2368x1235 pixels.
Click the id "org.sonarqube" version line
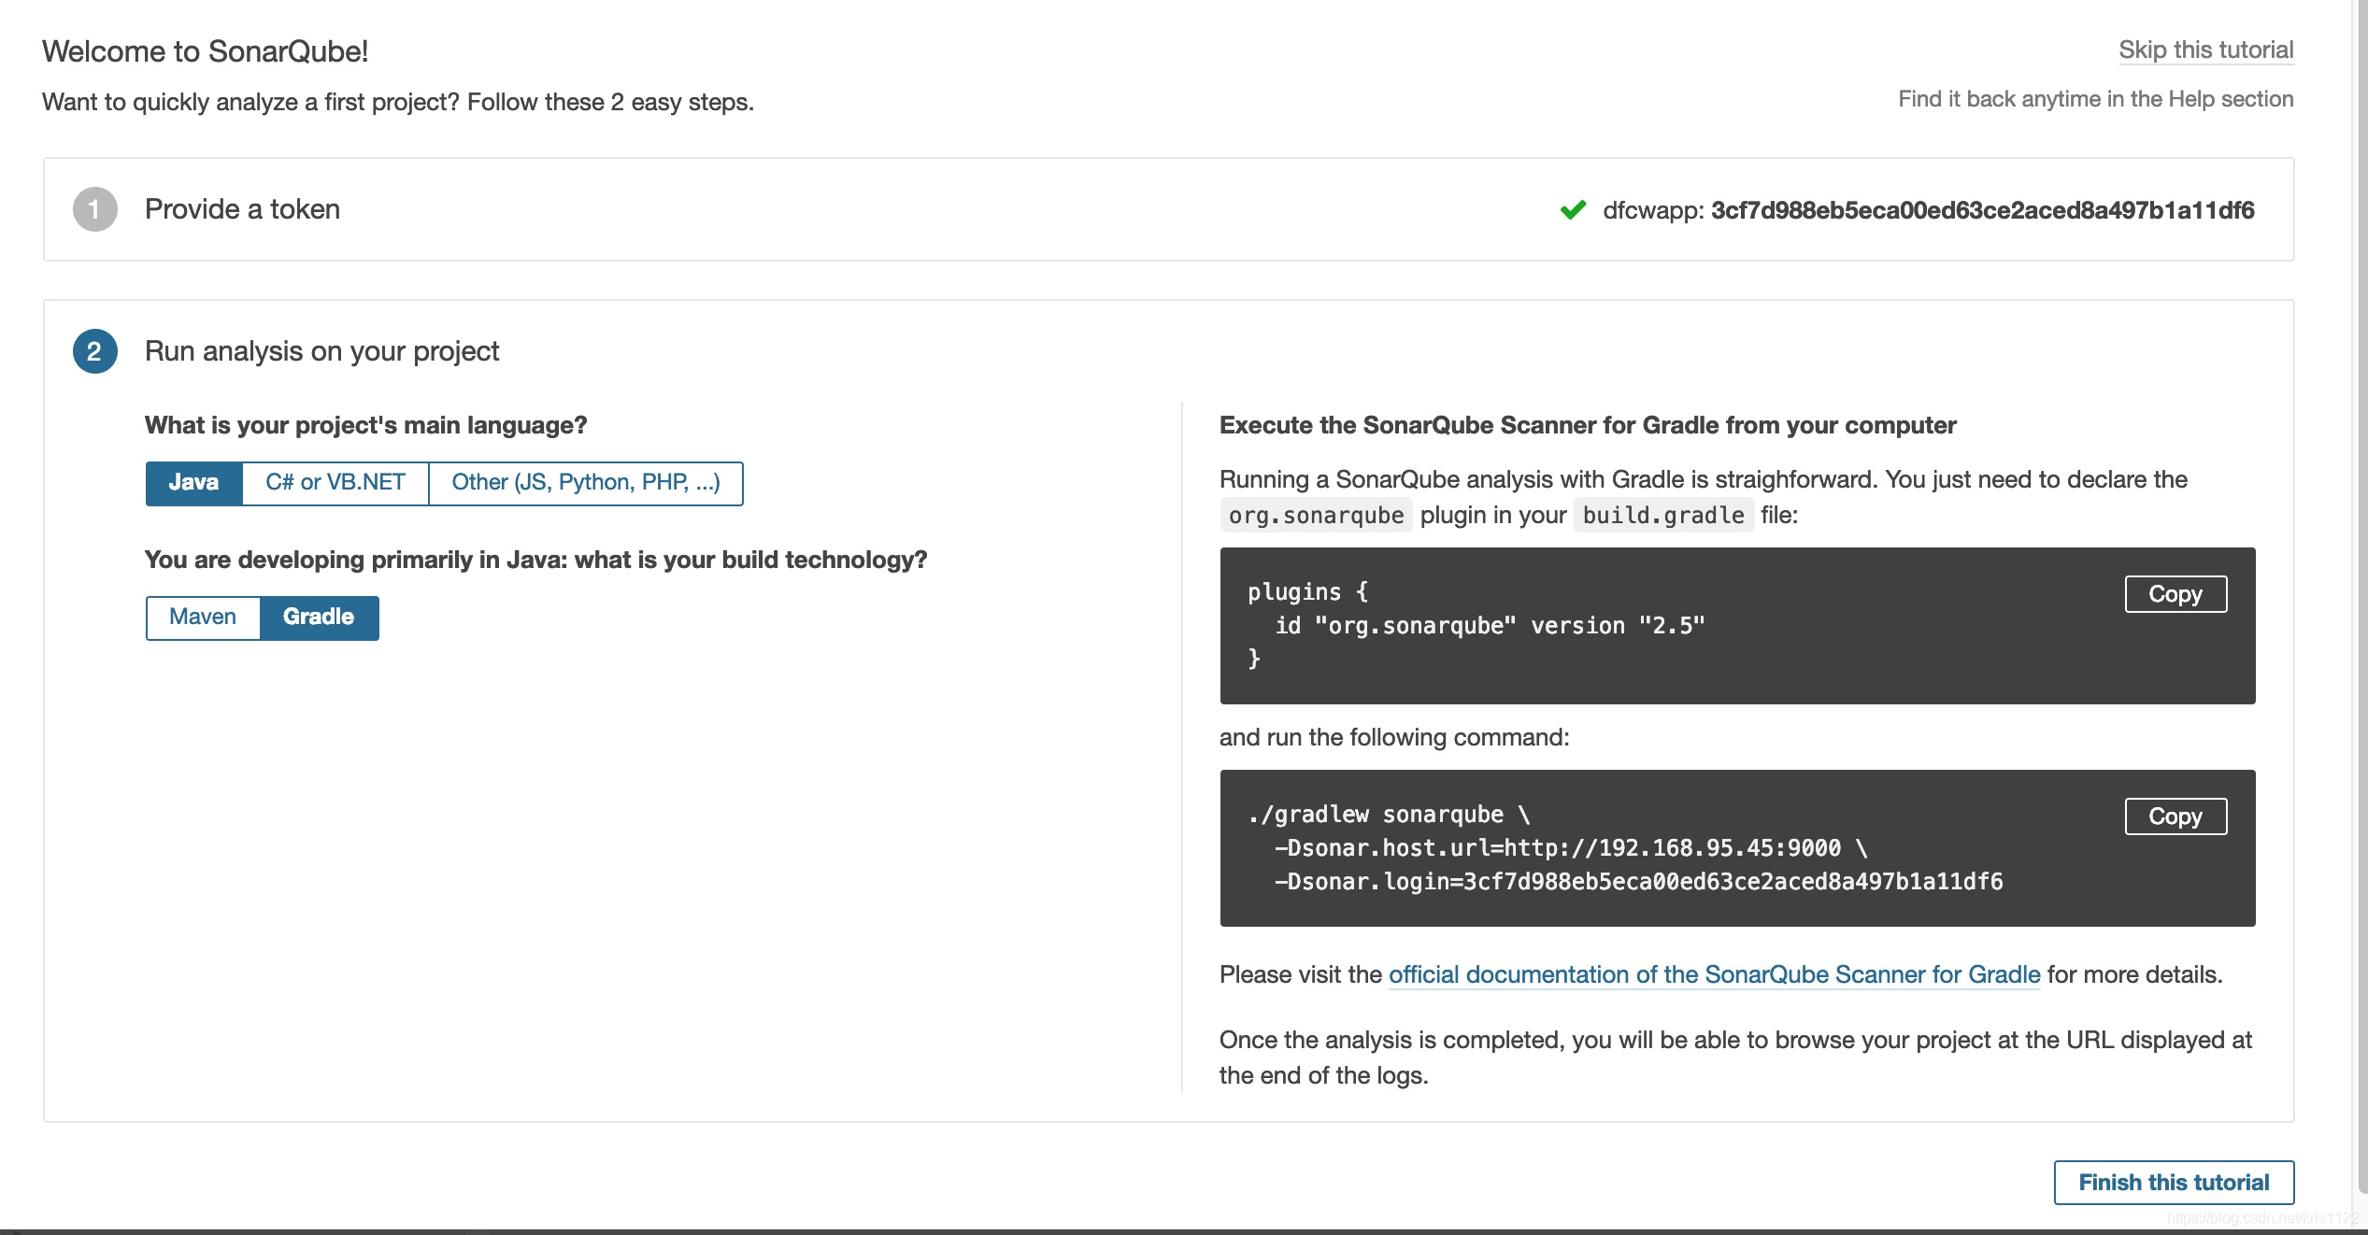1490,626
